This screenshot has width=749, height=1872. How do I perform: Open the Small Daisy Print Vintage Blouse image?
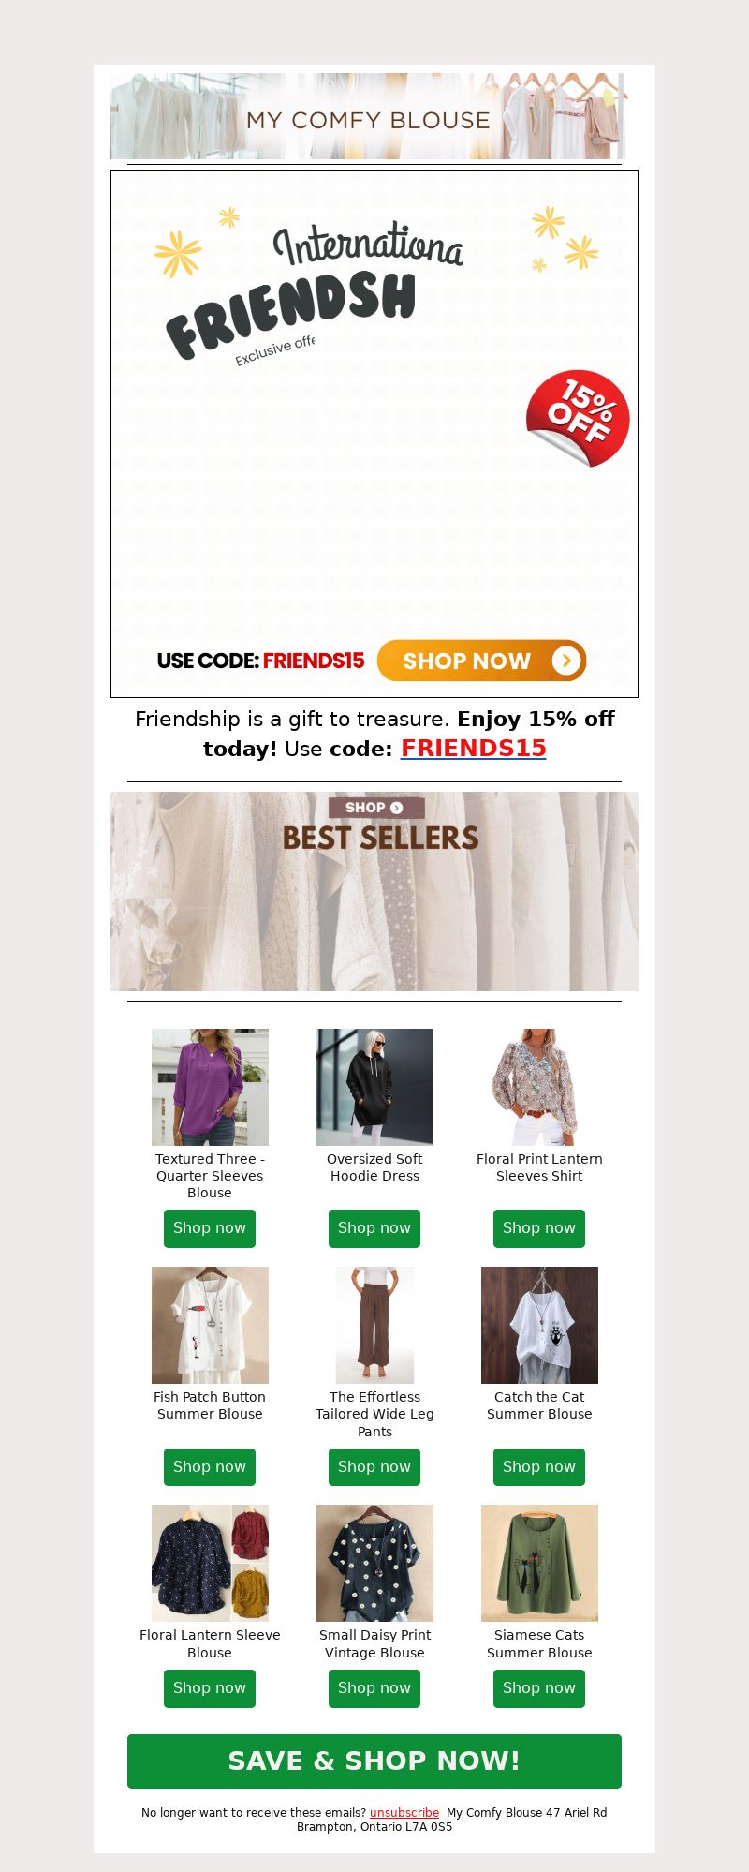click(x=374, y=1563)
